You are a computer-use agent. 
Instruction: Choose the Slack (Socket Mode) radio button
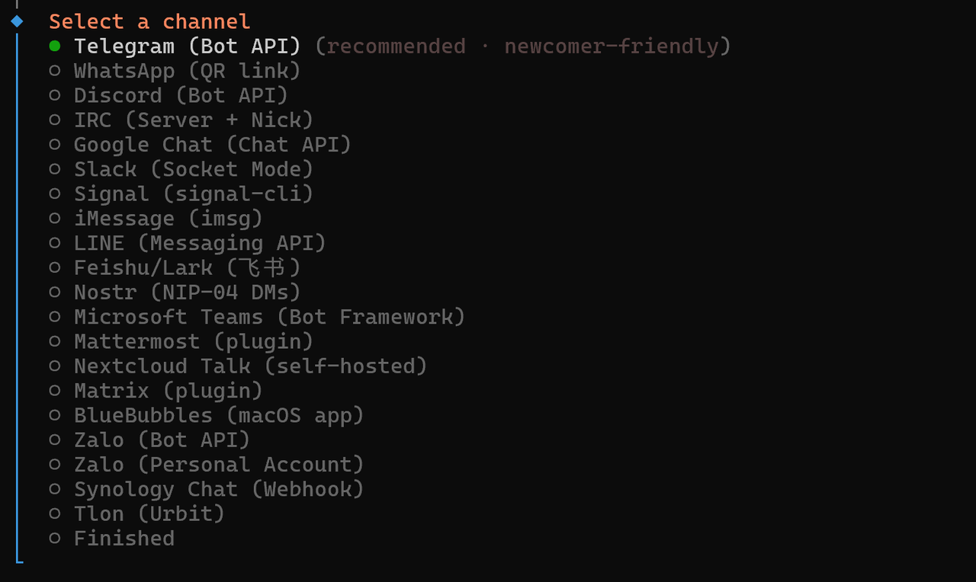coord(55,169)
